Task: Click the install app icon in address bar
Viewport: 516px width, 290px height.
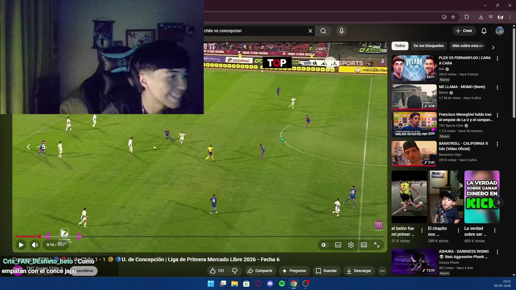Action: coord(444,17)
